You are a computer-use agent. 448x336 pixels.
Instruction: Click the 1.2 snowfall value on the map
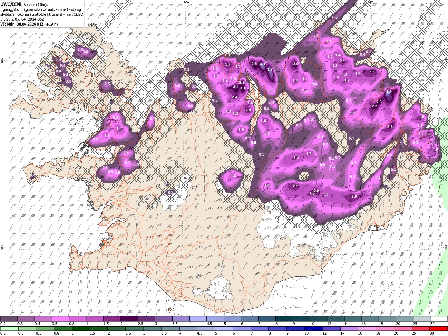tap(225, 80)
